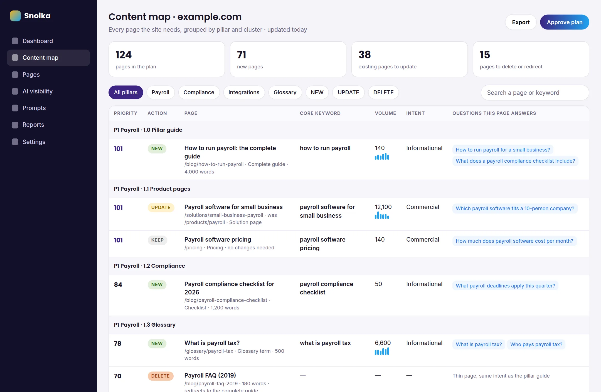Viewport: 601px width, 392px height.
Task: Click volume bars icon under 6,600
Action: click(x=382, y=351)
